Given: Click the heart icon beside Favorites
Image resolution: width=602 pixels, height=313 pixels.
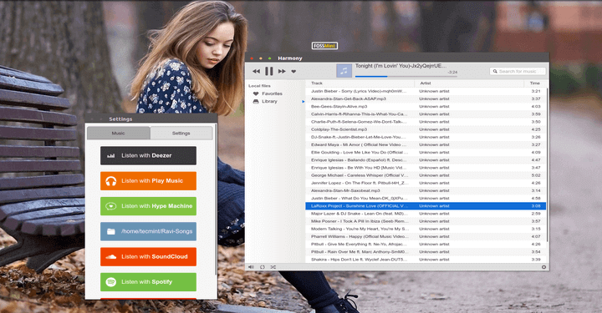Looking at the screenshot, I should 256,93.
